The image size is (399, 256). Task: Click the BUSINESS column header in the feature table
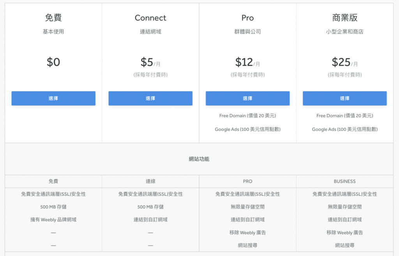(x=344, y=181)
